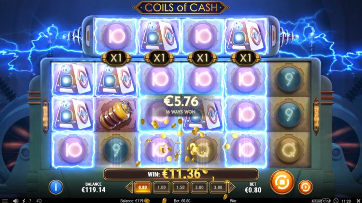Click the coil scatter symbol on reels

(x=116, y=114)
